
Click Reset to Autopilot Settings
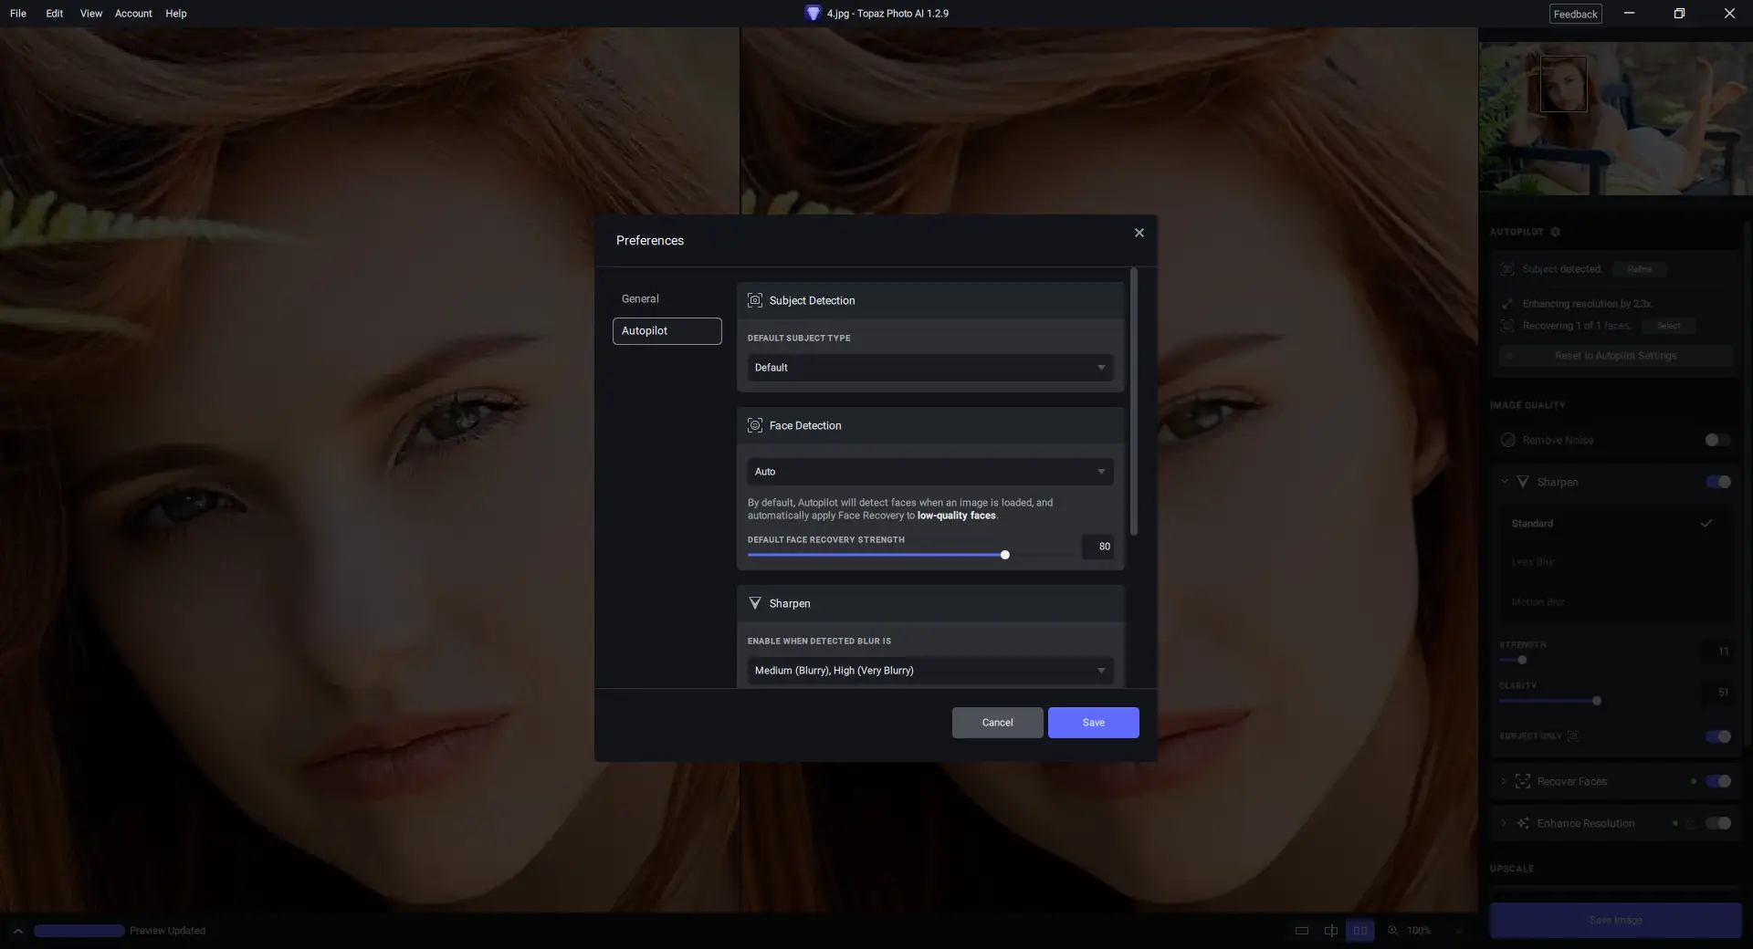[x=1615, y=356]
